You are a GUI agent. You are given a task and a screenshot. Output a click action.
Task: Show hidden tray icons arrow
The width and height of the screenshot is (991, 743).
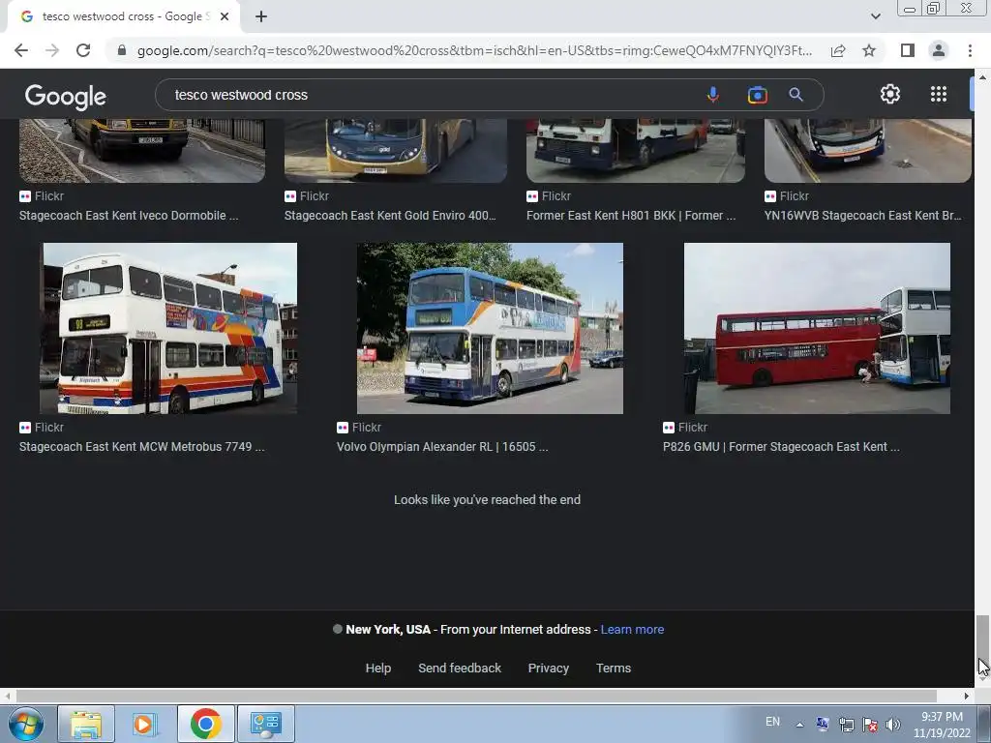click(x=799, y=725)
